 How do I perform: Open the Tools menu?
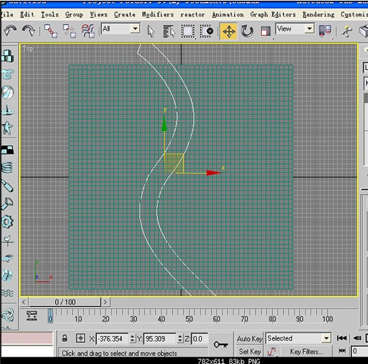click(50, 14)
